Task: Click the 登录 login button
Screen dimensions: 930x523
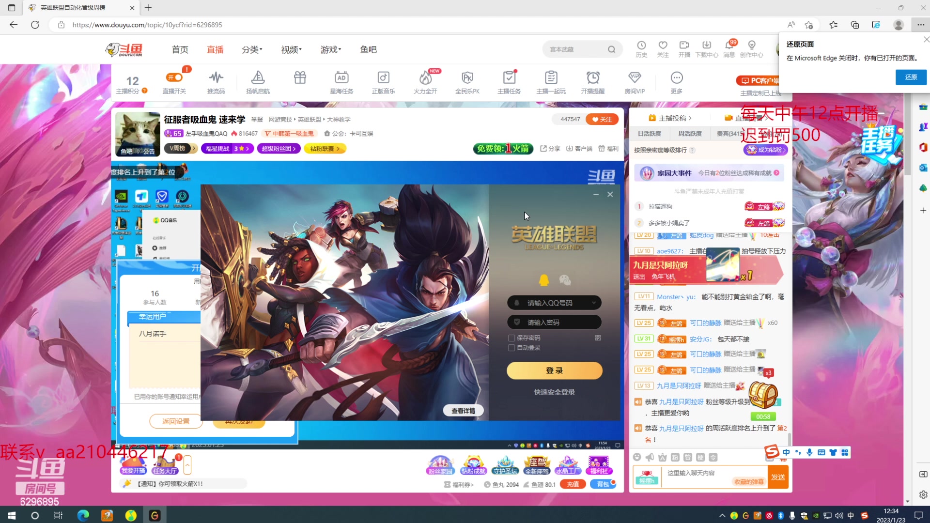Action: (x=555, y=370)
